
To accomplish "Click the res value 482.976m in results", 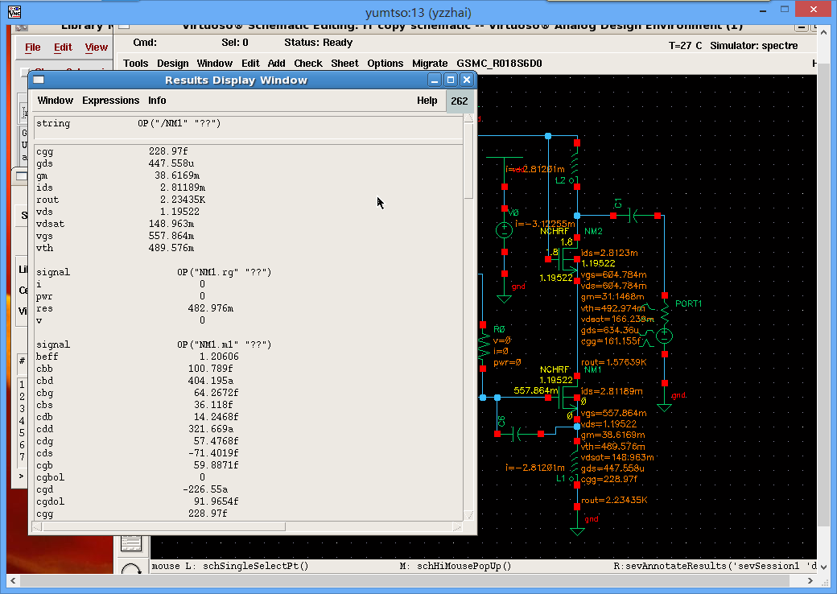I will pos(211,308).
